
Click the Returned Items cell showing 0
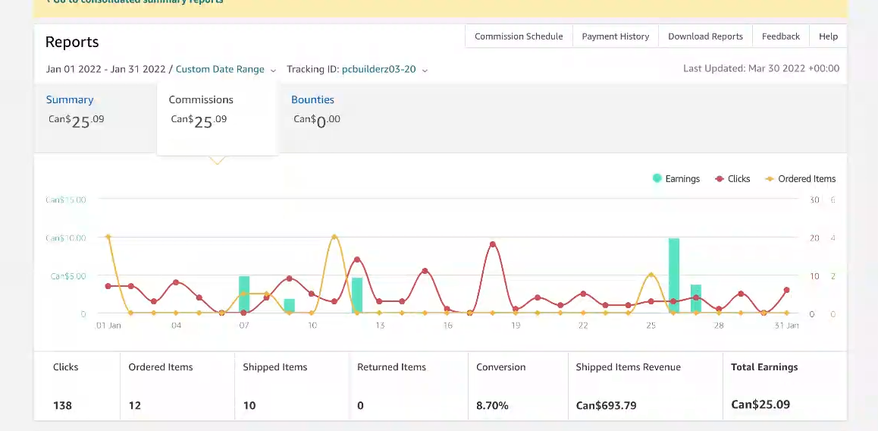(x=408, y=385)
